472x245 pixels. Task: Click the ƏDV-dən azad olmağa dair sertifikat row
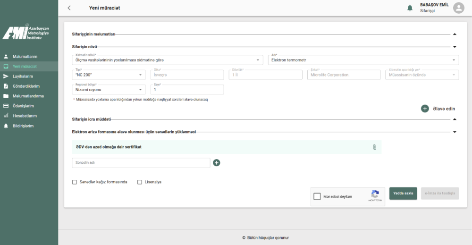(227, 147)
